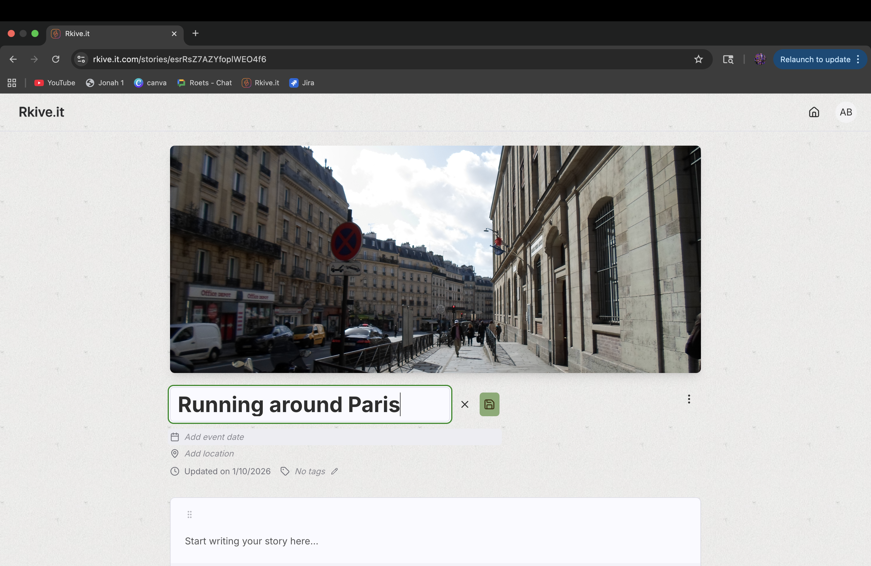The image size is (871, 566).
Task: Grab the block drag handle dots
Action: pyautogui.click(x=190, y=514)
